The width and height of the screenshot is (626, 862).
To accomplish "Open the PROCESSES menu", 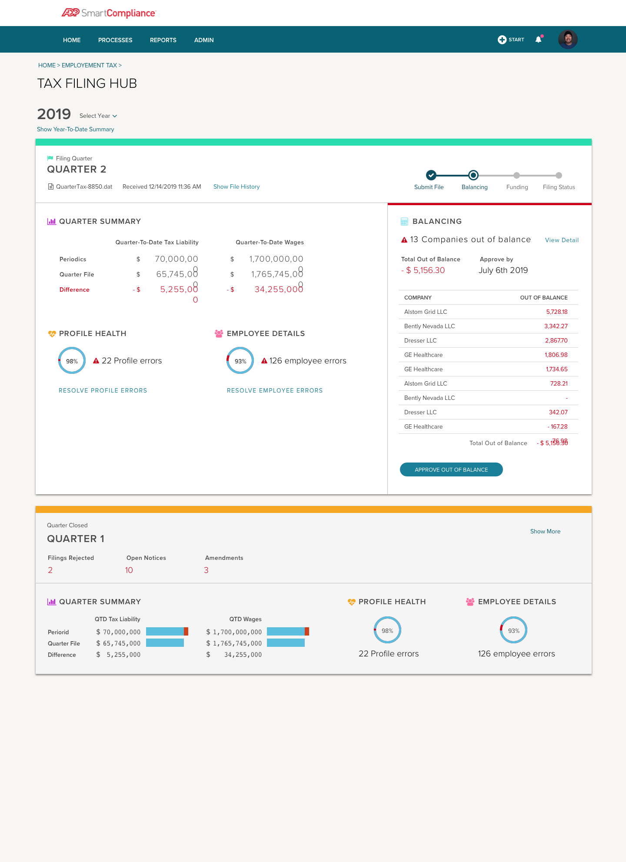I will coord(115,40).
